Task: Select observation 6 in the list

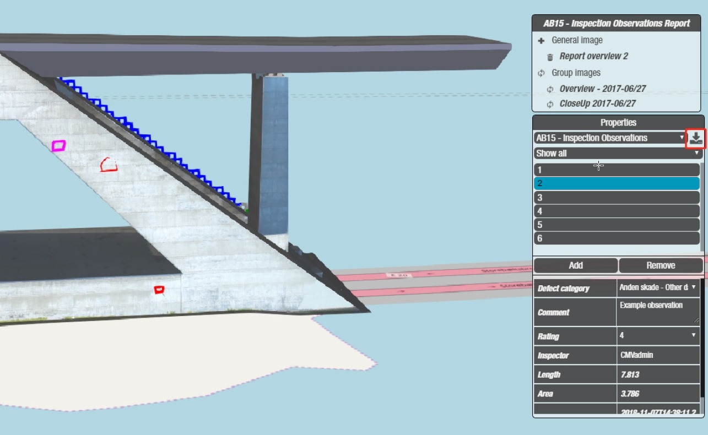Action: 616,238
